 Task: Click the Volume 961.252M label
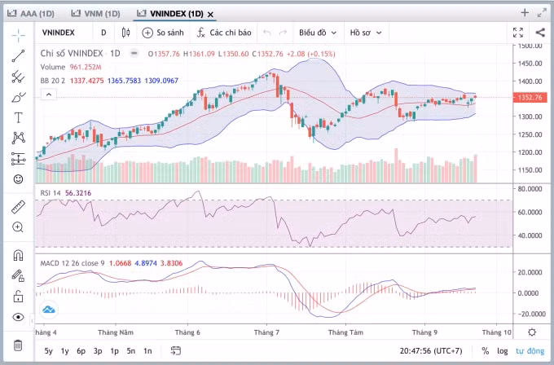[x=71, y=67]
